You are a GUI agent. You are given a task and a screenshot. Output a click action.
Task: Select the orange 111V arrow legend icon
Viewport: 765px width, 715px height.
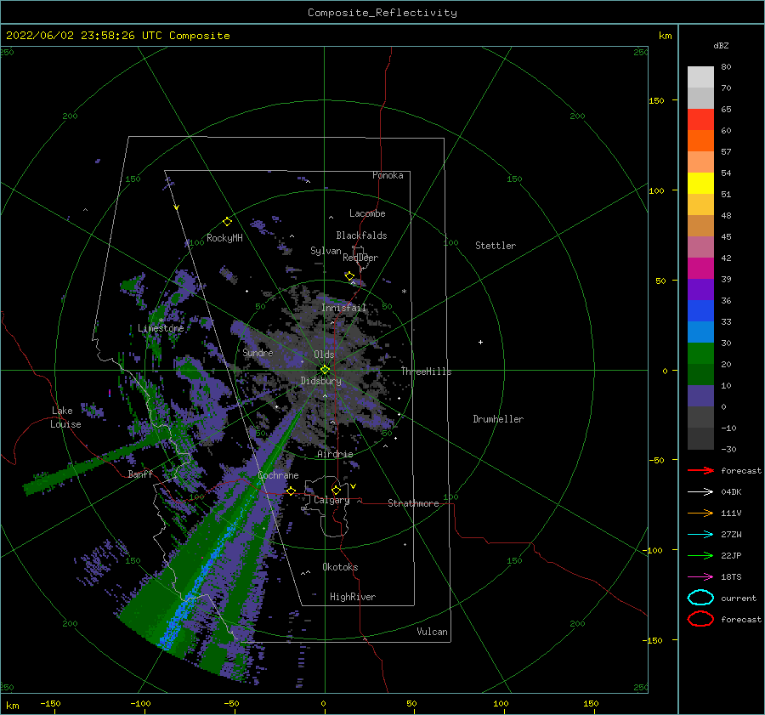(x=700, y=513)
